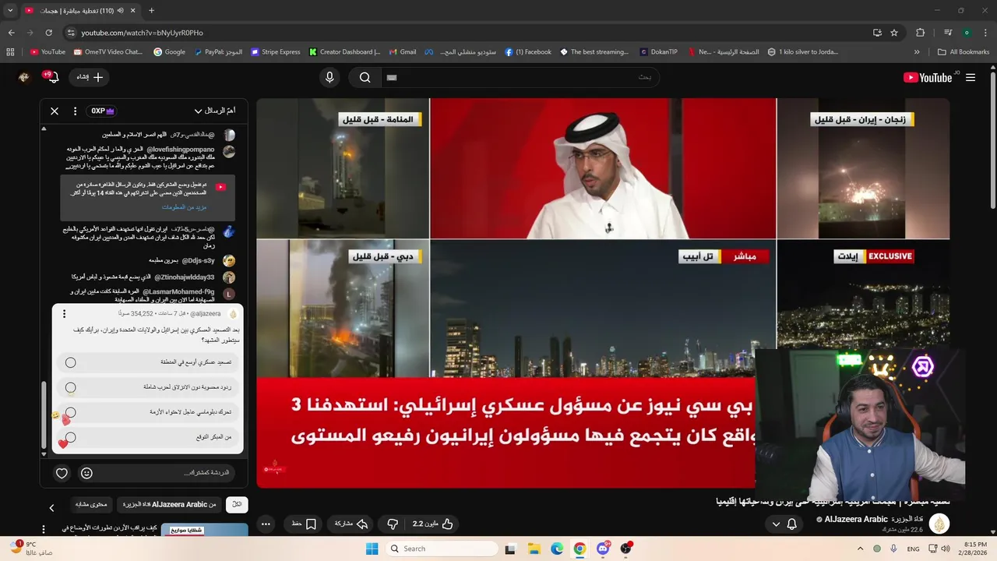Open the chat emoji picker
The image size is (997, 561).
click(x=86, y=473)
